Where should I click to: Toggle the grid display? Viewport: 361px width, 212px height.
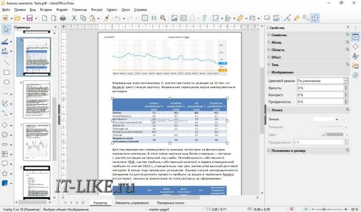coord(145,18)
